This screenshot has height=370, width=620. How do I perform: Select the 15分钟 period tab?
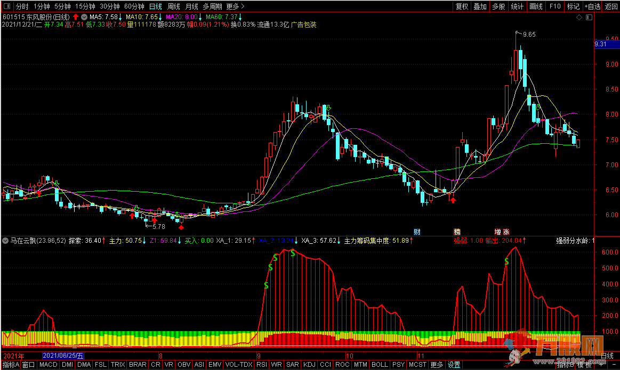click(x=85, y=6)
